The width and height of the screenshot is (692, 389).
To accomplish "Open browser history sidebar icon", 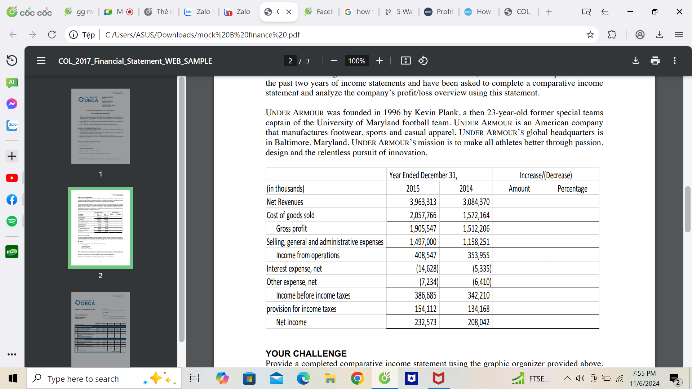I will (x=12, y=60).
